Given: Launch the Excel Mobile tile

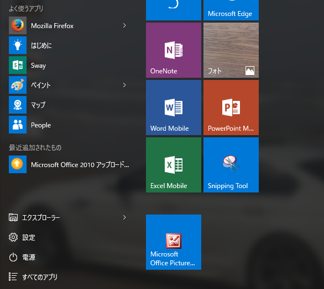Looking at the screenshot, I should pyautogui.click(x=174, y=165).
